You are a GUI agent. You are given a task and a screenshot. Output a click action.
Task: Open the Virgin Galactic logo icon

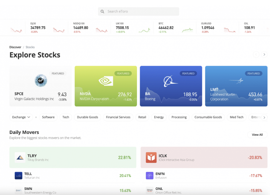coord(41,81)
